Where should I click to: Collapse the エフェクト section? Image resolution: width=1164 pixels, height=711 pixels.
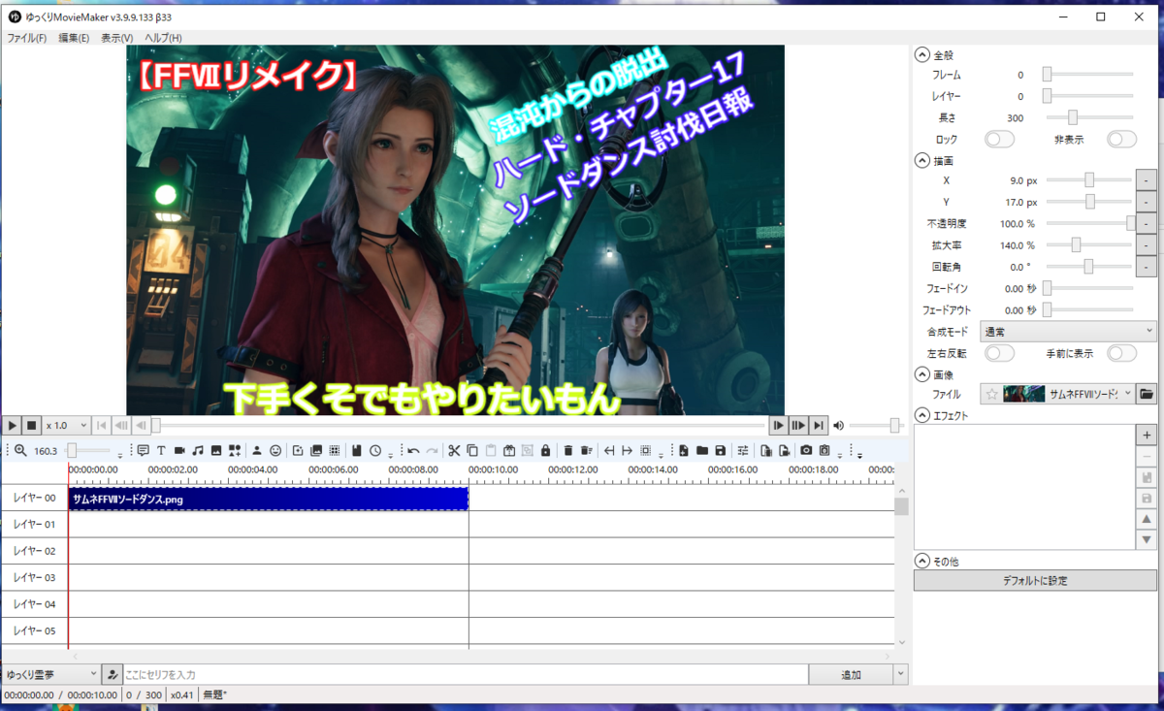click(921, 415)
